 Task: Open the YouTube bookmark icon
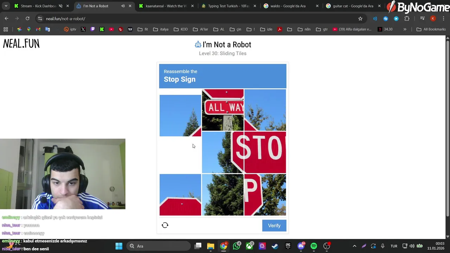pyautogui.click(x=111, y=29)
